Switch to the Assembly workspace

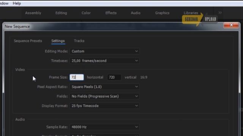coord(33,13)
